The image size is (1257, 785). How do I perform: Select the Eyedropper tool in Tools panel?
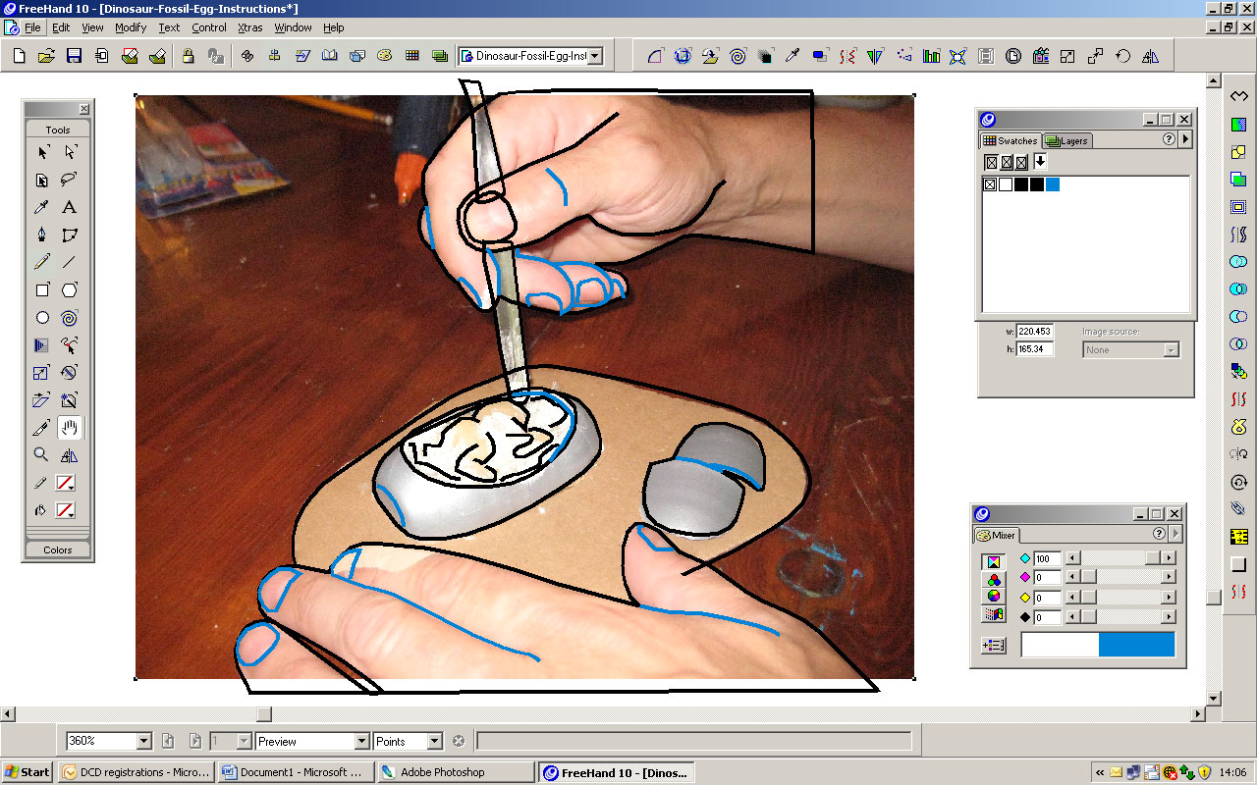(42, 207)
